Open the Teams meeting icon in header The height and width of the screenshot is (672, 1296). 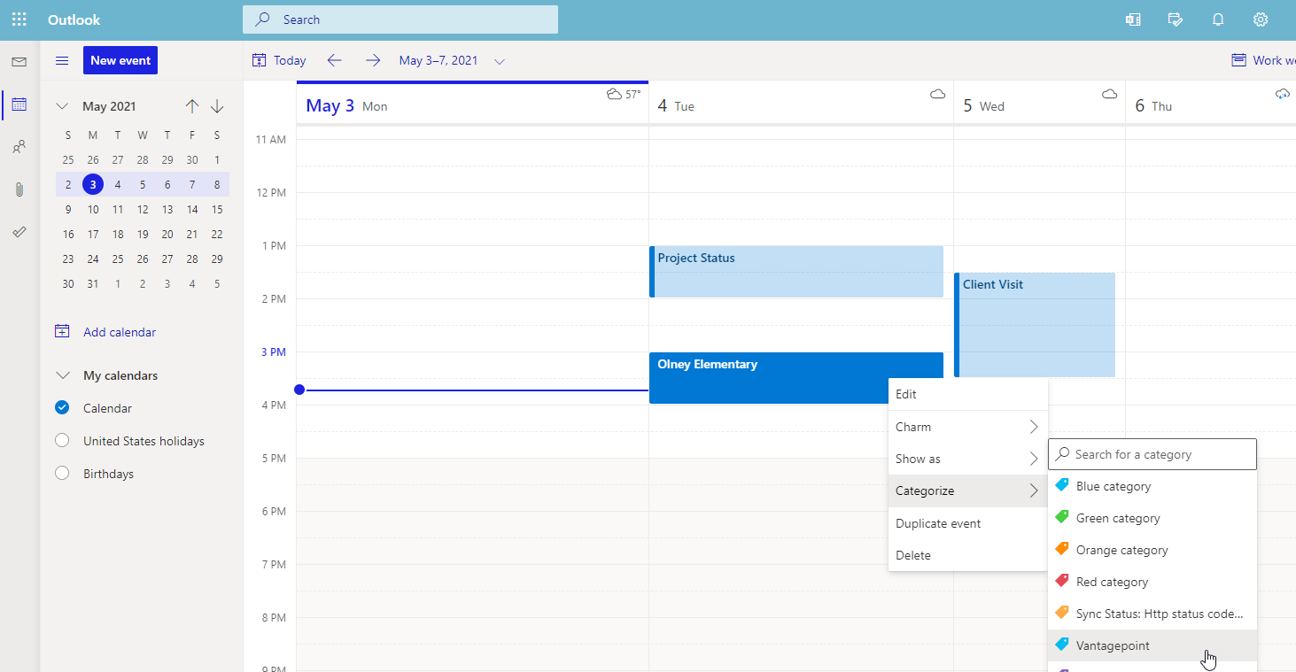1133,19
